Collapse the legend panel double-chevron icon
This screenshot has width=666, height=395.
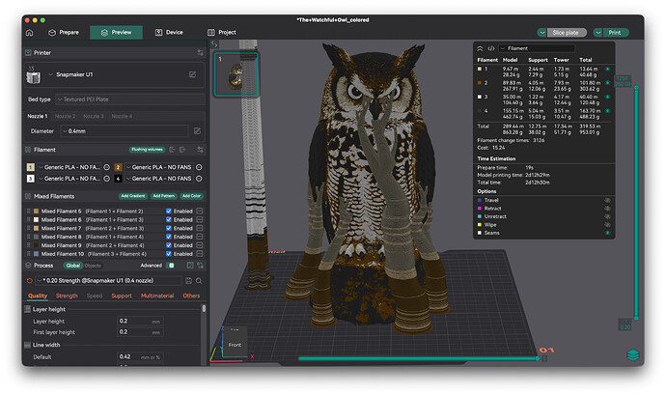click(480, 48)
